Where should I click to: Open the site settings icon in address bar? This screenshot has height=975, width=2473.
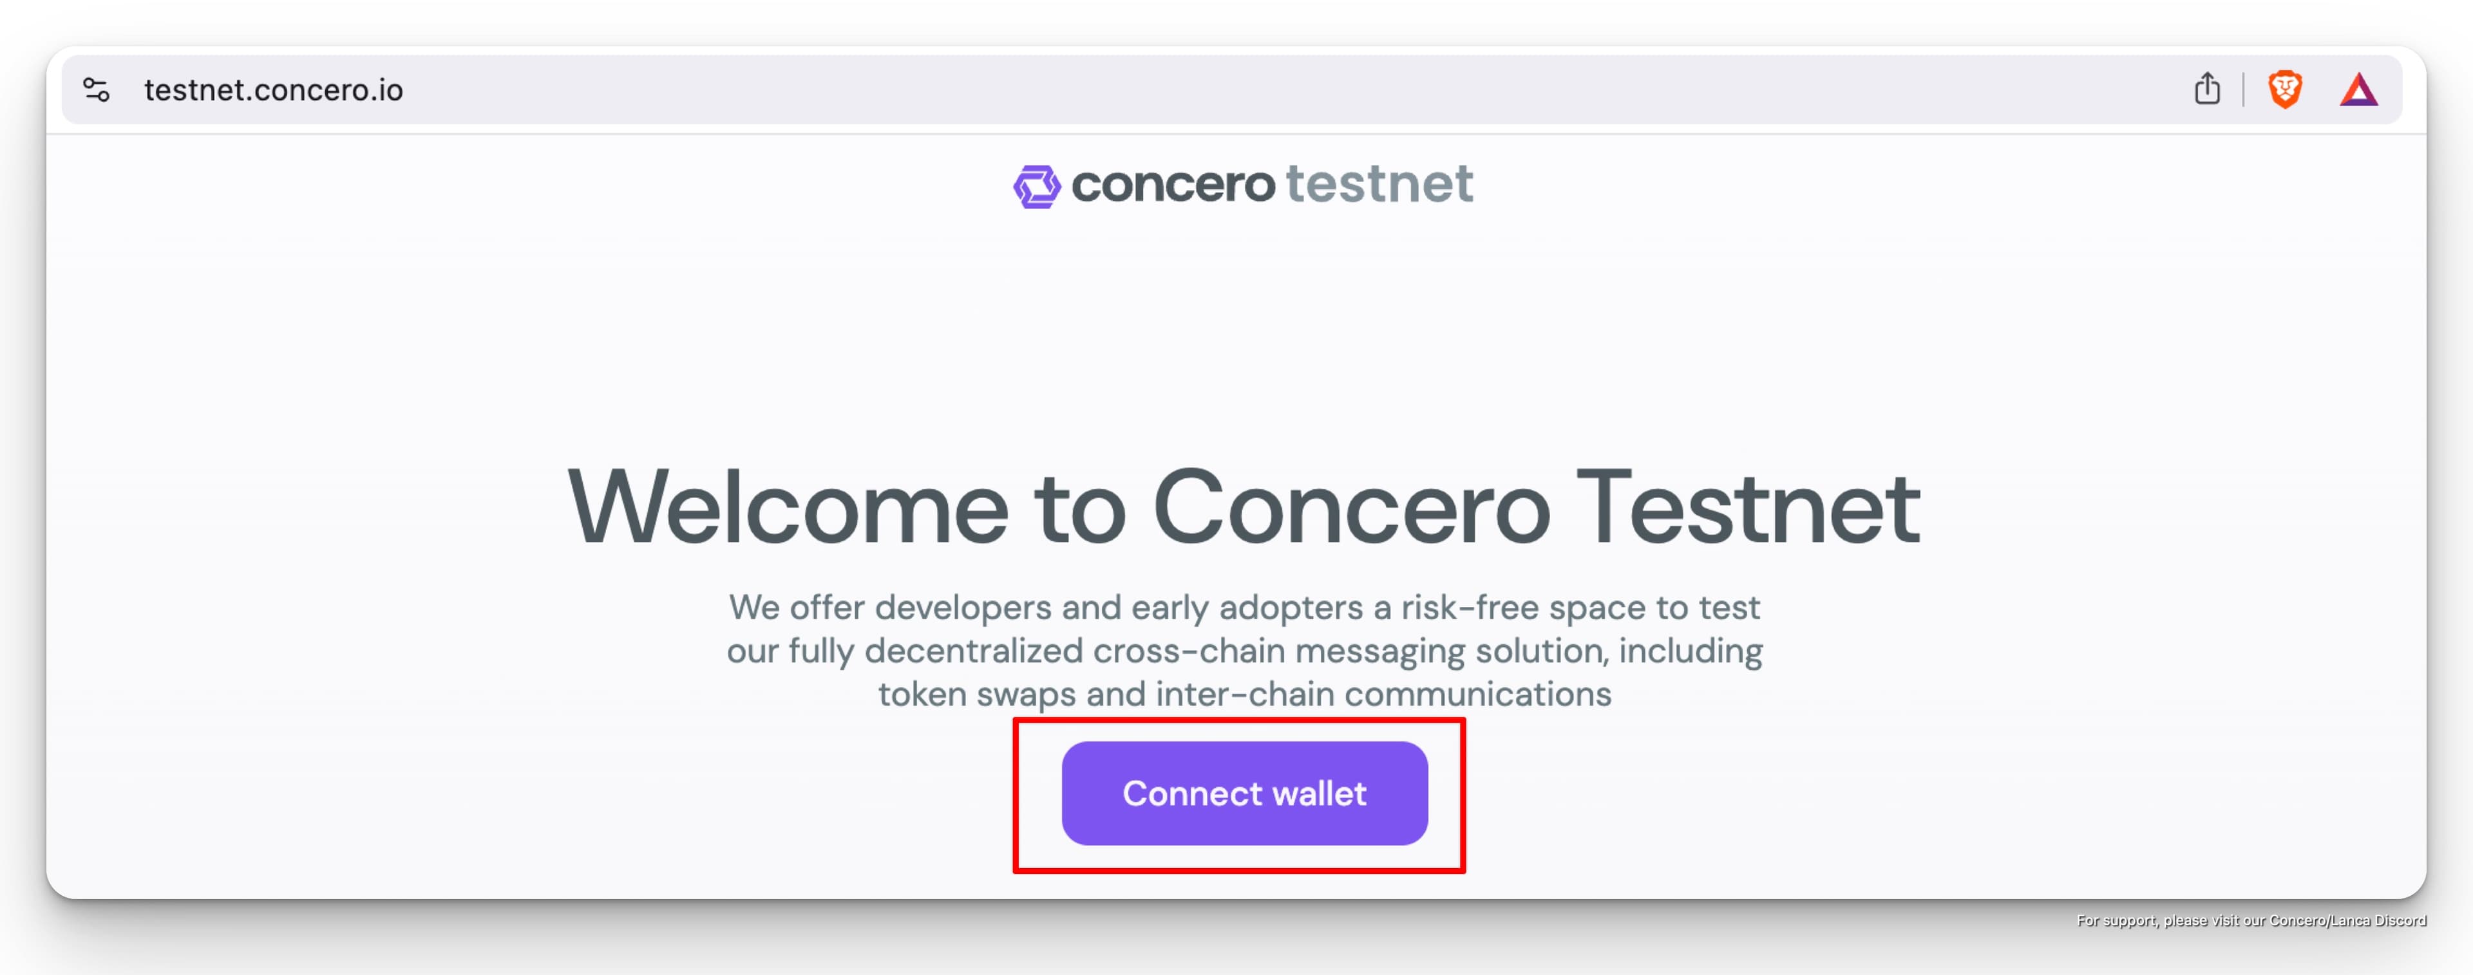pyautogui.click(x=96, y=90)
